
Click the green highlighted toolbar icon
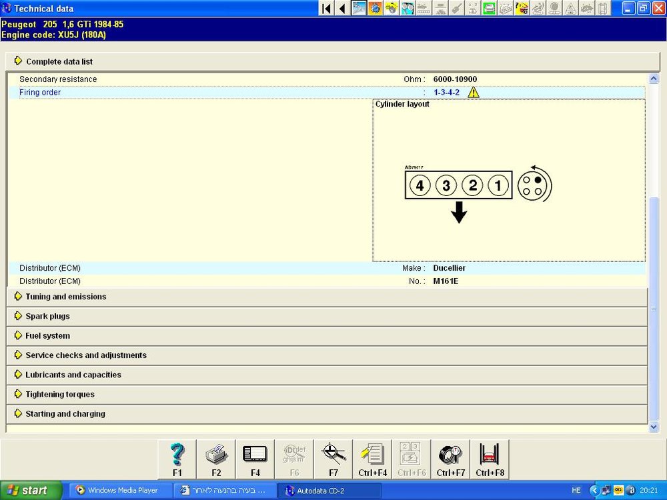click(x=489, y=8)
